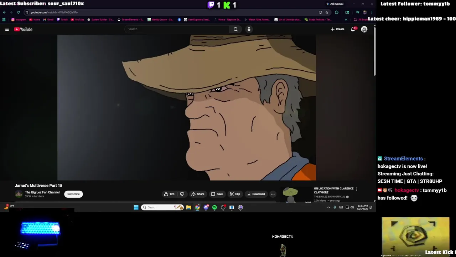The width and height of the screenshot is (456, 257).
Task: Open taskbar clock showing 11:51 PM
Action: [362, 207]
